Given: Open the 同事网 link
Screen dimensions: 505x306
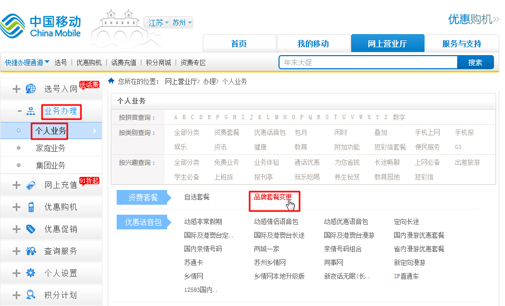Looking at the screenshot, I should [333, 262].
